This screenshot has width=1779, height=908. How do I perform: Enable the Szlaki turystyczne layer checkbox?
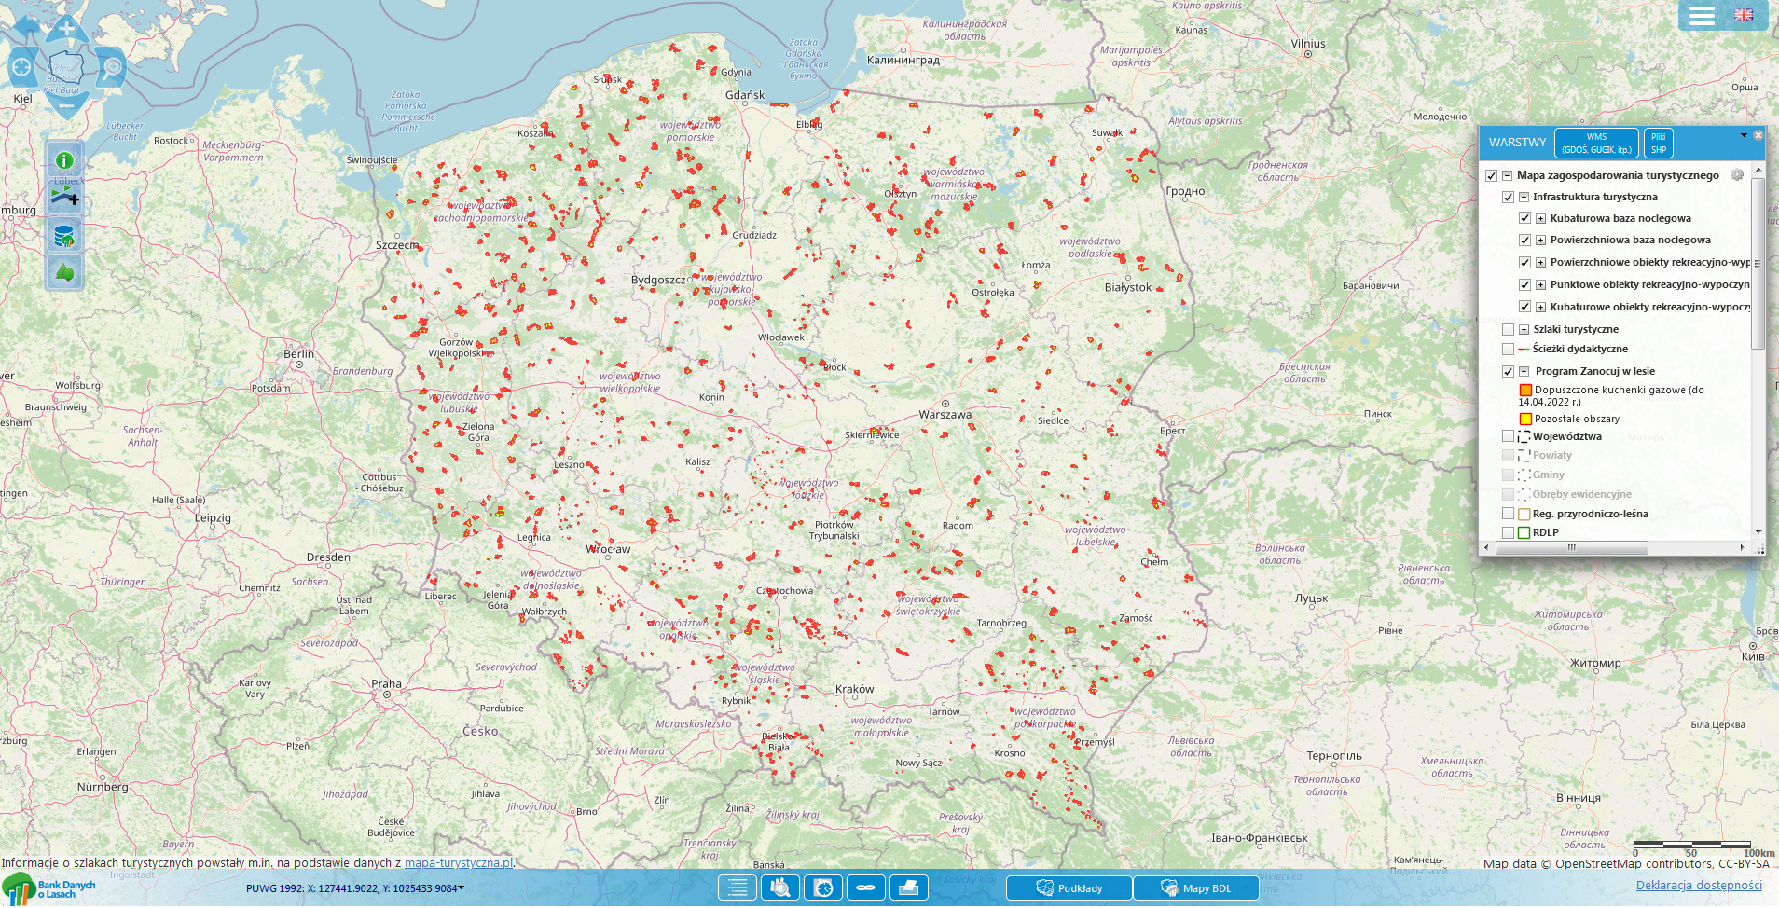point(1508,329)
